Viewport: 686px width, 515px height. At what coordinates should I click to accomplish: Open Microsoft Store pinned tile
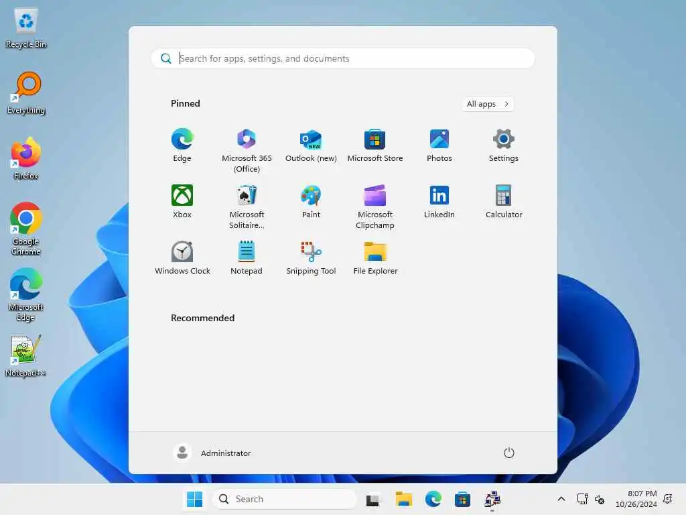coord(375,146)
